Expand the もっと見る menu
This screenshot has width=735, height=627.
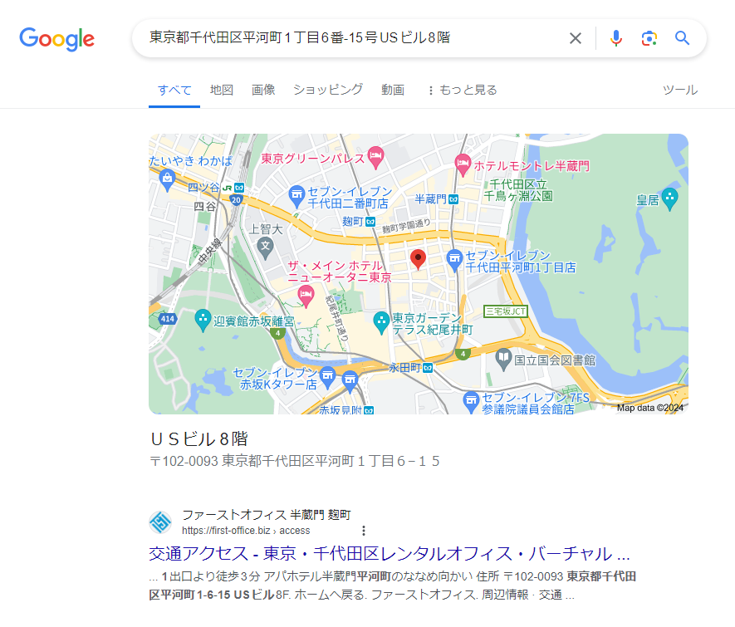(x=463, y=90)
